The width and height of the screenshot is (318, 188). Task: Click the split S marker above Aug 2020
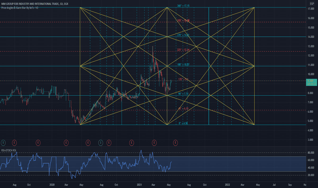point(101,143)
